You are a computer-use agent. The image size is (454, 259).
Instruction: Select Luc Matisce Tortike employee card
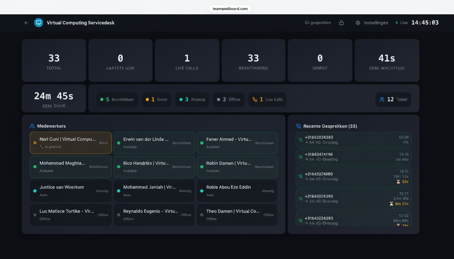coord(71,215)
